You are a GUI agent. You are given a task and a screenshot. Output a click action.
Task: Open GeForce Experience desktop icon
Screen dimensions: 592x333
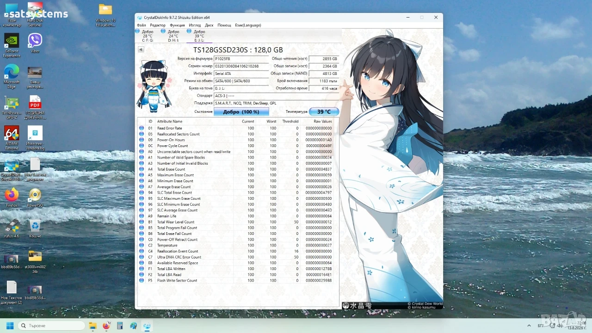(x=12, y=46)
